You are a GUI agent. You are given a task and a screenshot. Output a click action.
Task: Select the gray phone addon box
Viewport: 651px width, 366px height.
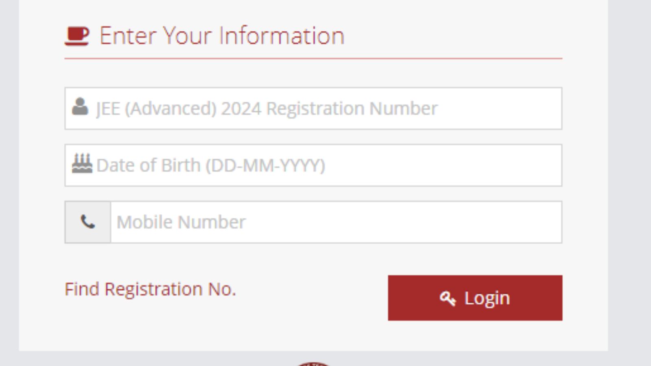coord(87,222)
